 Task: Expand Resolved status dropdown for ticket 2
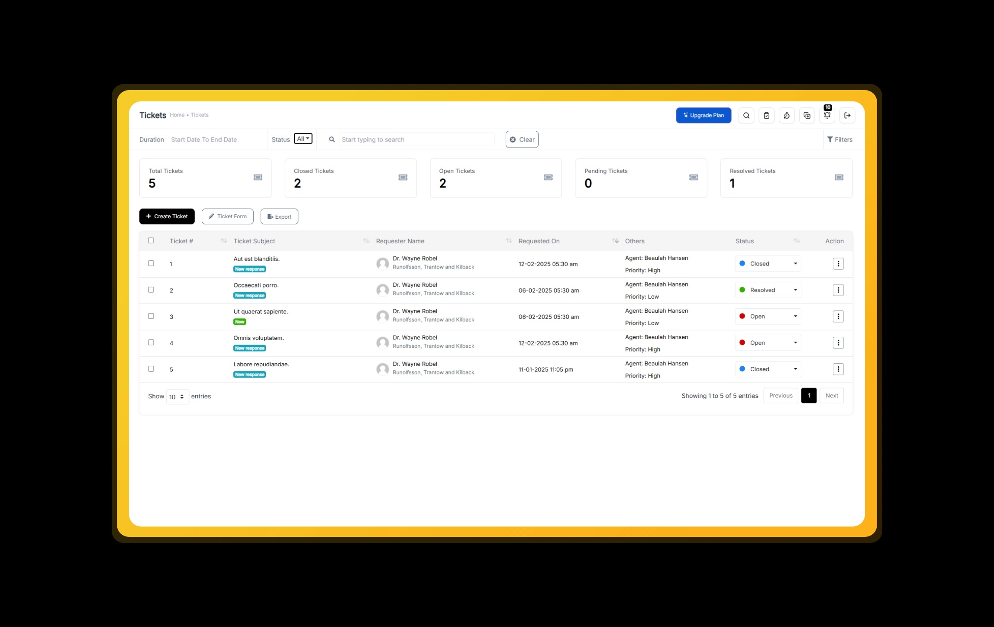click(x=768, y=290)
